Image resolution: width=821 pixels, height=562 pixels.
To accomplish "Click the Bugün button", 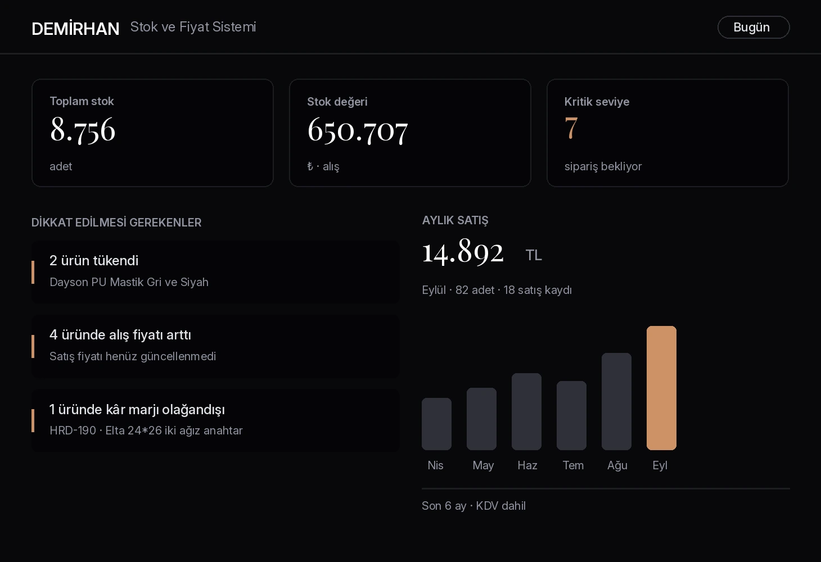I will [x=754, y=27].
